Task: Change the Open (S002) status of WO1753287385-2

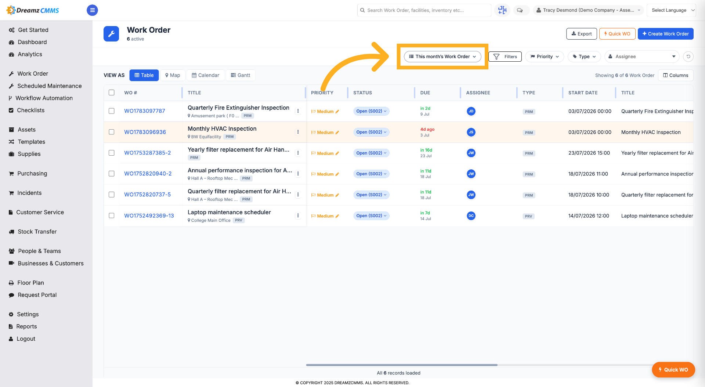Action: (x=371, y=153)
